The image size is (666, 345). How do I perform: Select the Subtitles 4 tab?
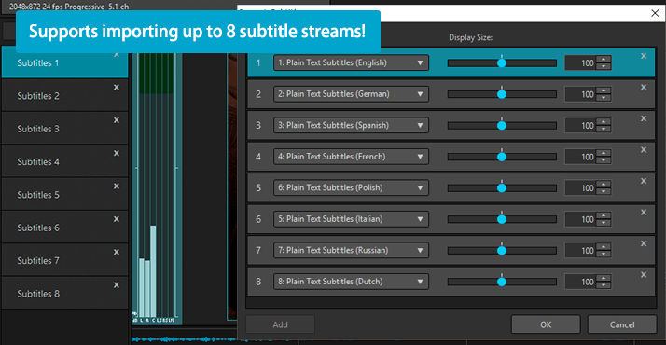(x=64, y=161)
